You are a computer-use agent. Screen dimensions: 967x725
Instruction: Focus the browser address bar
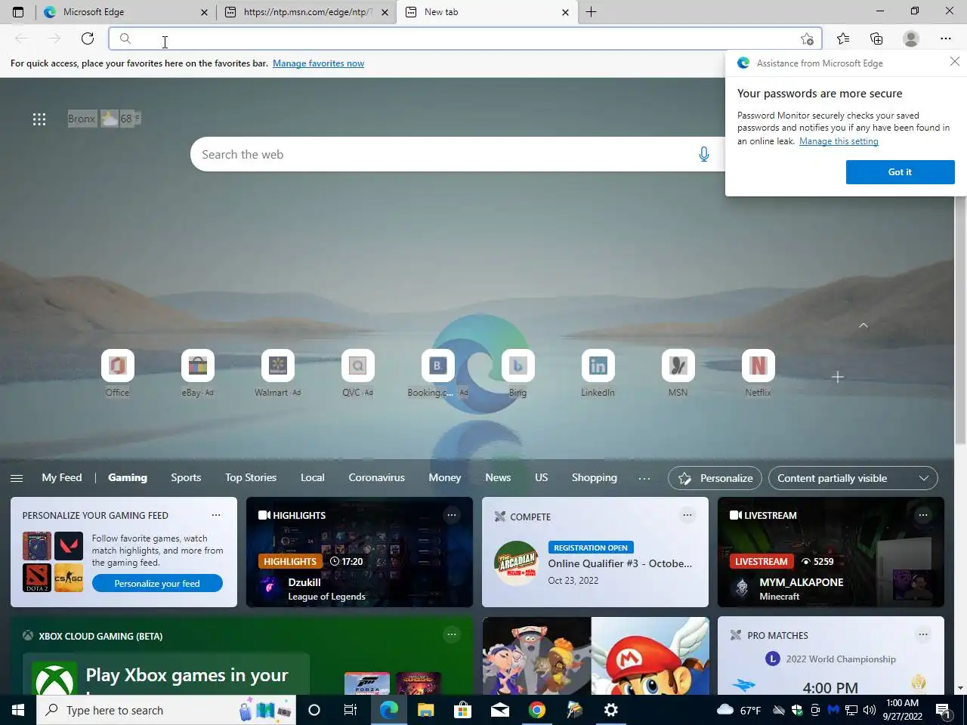[465, 39]
